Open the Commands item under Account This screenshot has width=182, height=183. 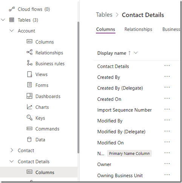43,129
